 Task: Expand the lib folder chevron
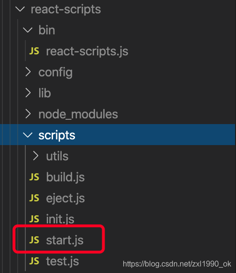(x=28, y=93)
